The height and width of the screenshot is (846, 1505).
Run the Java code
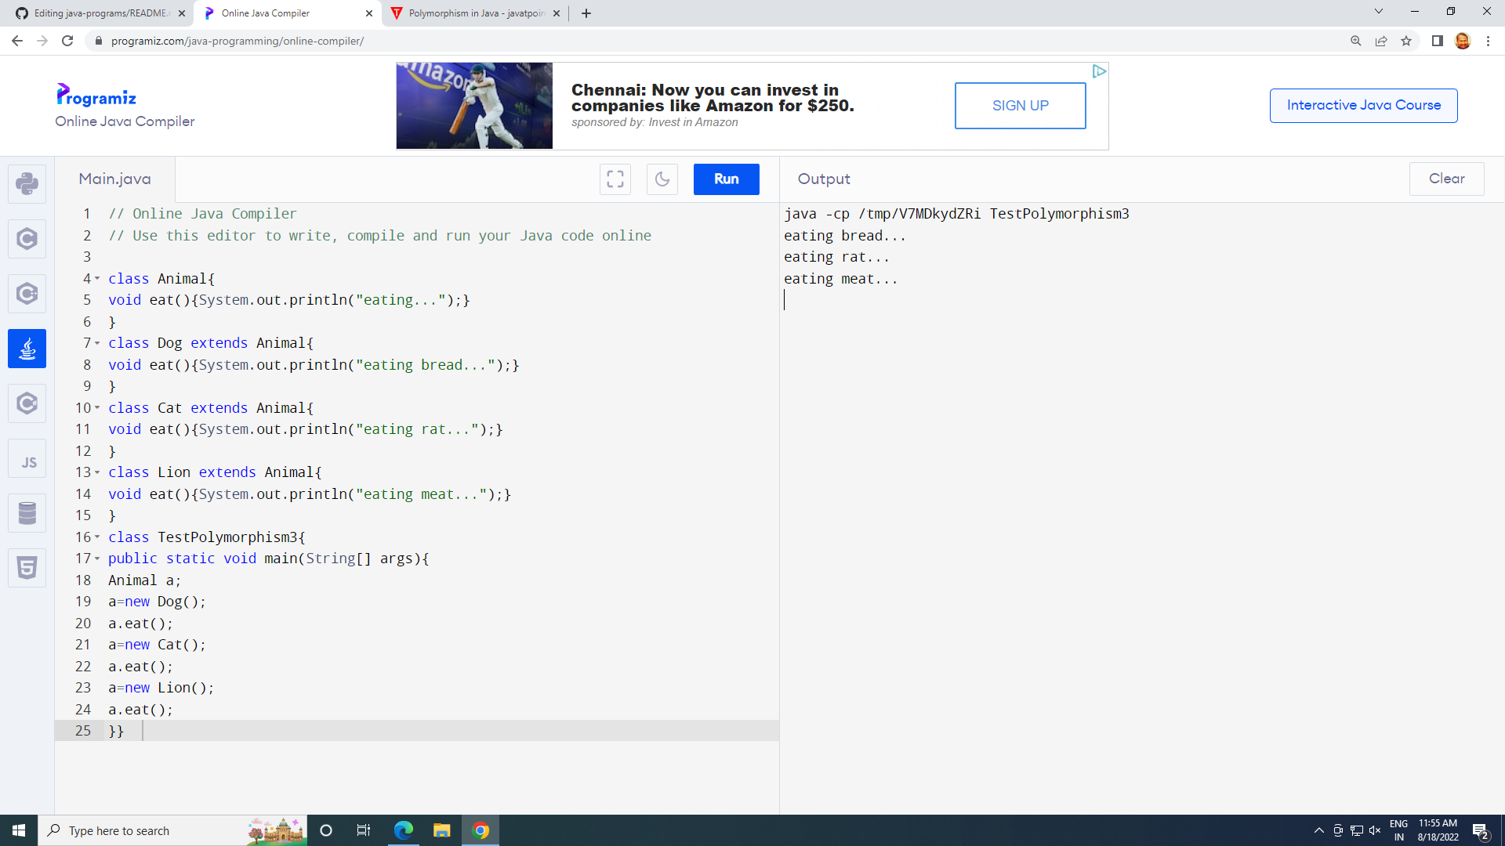click(726, 179)
